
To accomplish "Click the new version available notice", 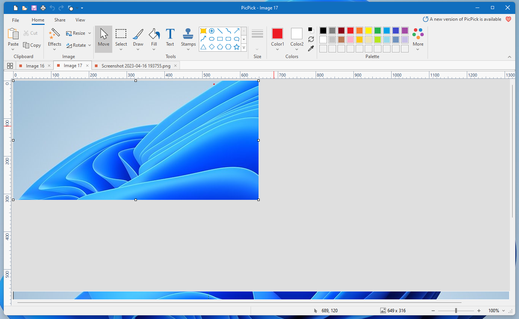I will pos(462,19).
